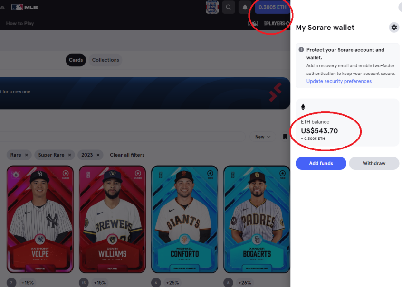Click the +26% bonus under Bogaerts card
The image size is (402, 287).
tap(245, 283)
